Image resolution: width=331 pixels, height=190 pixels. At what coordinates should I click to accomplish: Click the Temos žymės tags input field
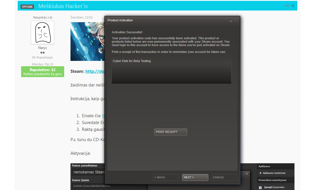[88, 186]
